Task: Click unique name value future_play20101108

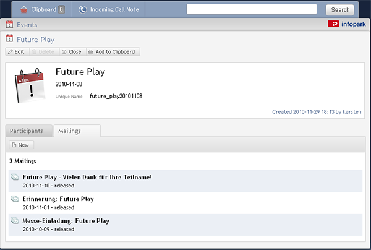Action: pos(116,96)
